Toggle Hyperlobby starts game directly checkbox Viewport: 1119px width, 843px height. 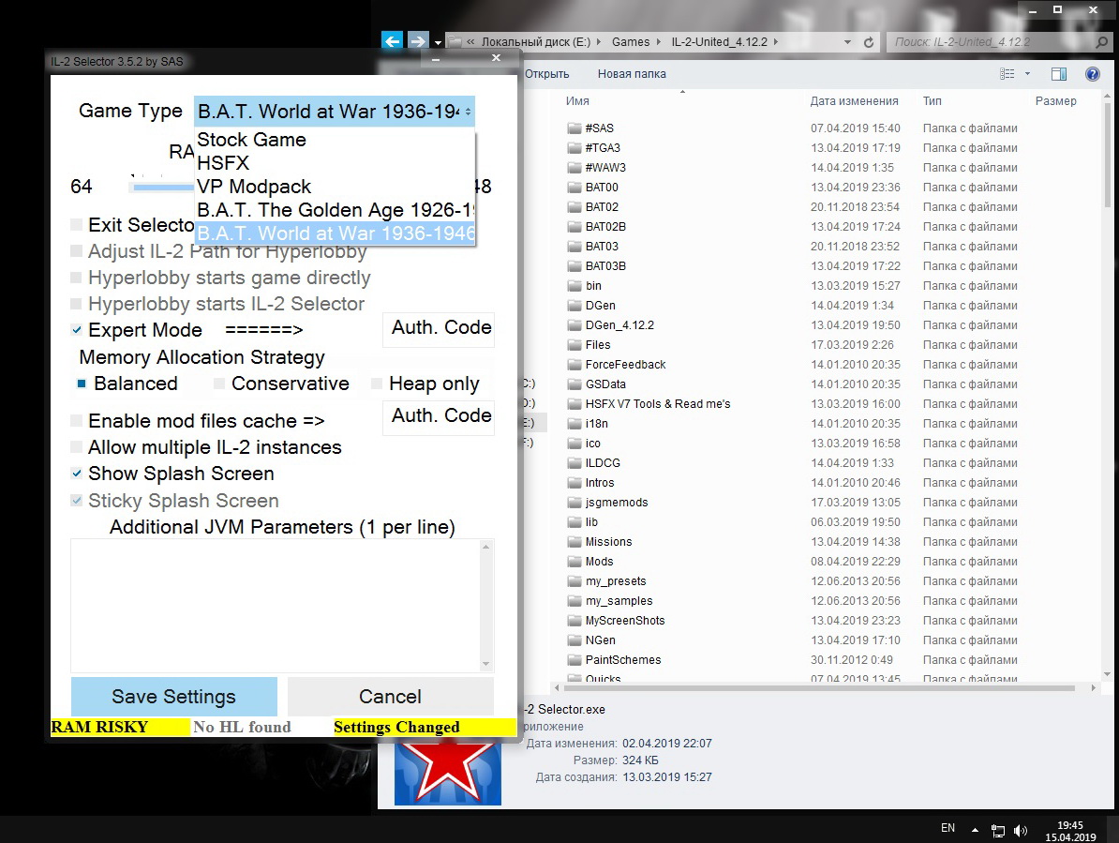(x=76, y=278)
